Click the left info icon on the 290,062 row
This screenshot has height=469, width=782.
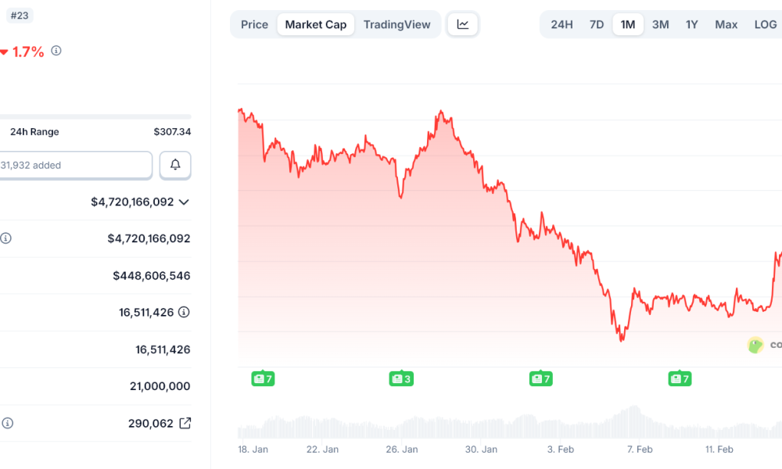tap(6, 423)
